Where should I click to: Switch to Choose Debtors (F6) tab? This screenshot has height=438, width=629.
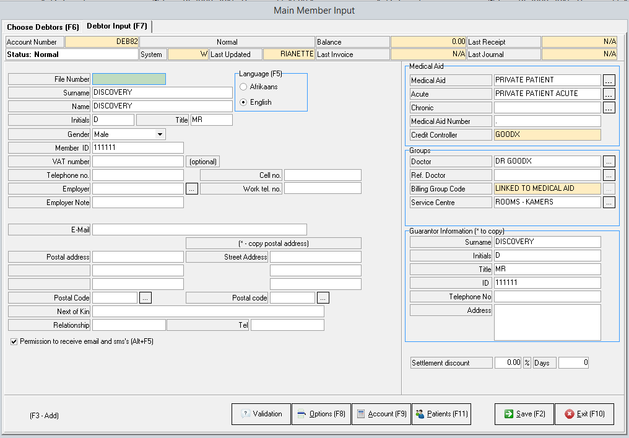click(43, 27)
